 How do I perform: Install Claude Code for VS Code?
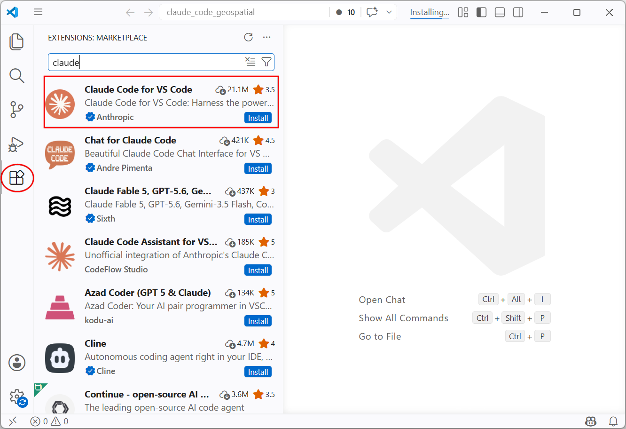coord(258,118)
